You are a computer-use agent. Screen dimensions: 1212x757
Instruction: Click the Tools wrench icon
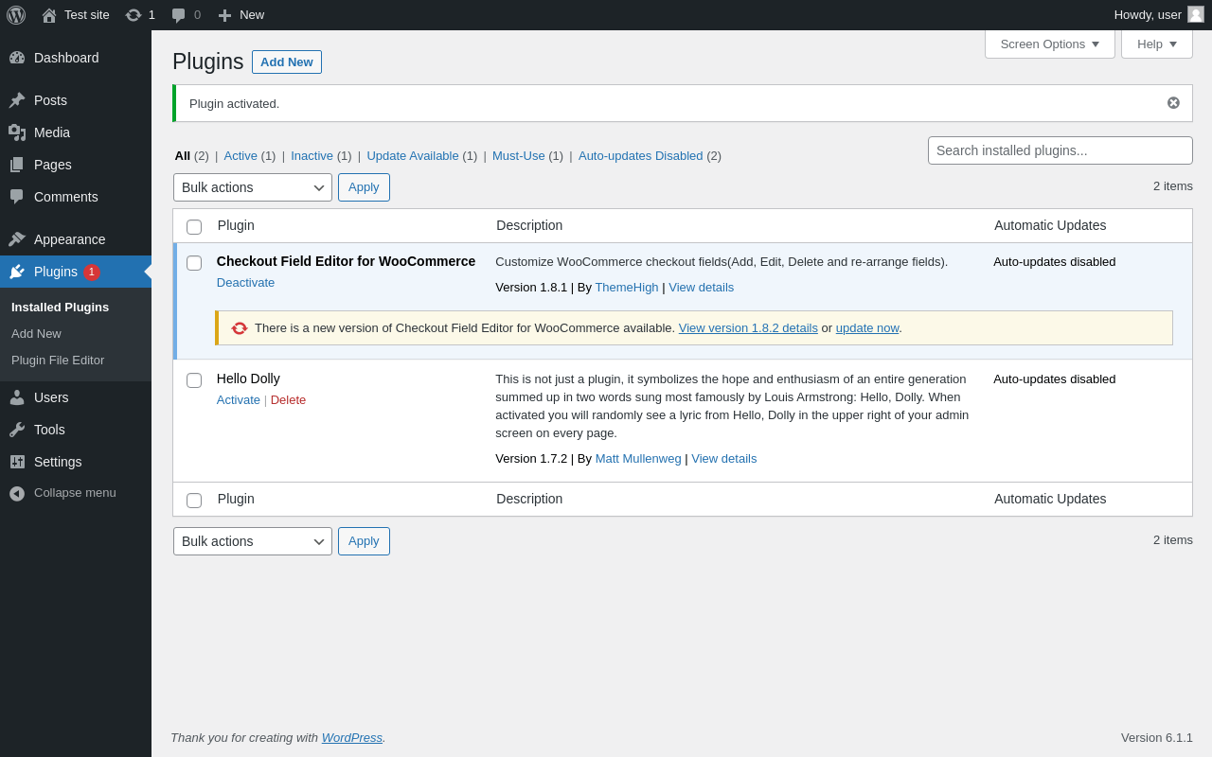point(17,430)
